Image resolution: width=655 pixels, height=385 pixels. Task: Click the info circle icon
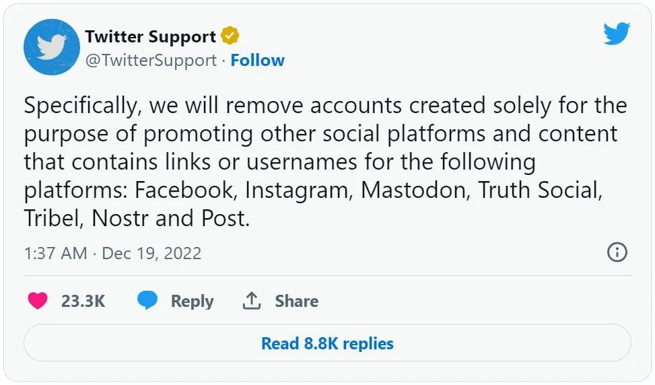coord(617,252)
